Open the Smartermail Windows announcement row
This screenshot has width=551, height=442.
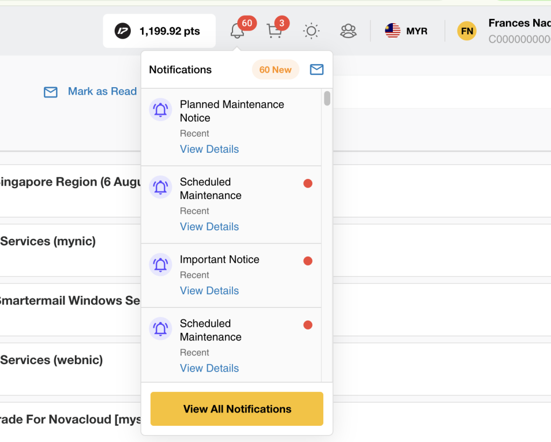point(70,310)
